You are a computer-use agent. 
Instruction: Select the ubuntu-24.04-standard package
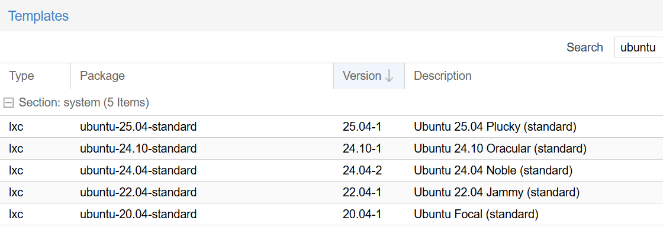click(x=139, y=170)
